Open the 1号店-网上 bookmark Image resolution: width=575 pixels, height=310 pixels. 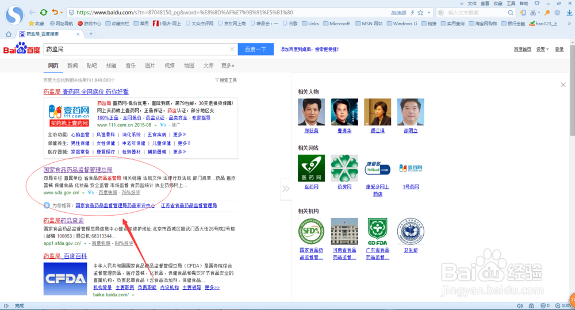coord(167,24)
